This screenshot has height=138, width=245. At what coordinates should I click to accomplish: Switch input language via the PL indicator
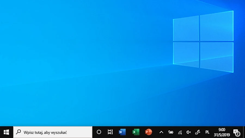tap(207, 132)
